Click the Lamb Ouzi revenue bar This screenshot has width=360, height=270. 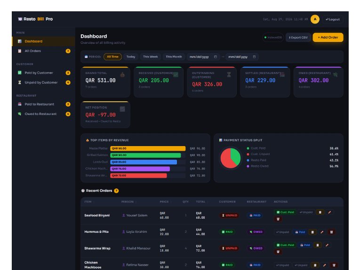pyautogui.click(x=144, y=162)
